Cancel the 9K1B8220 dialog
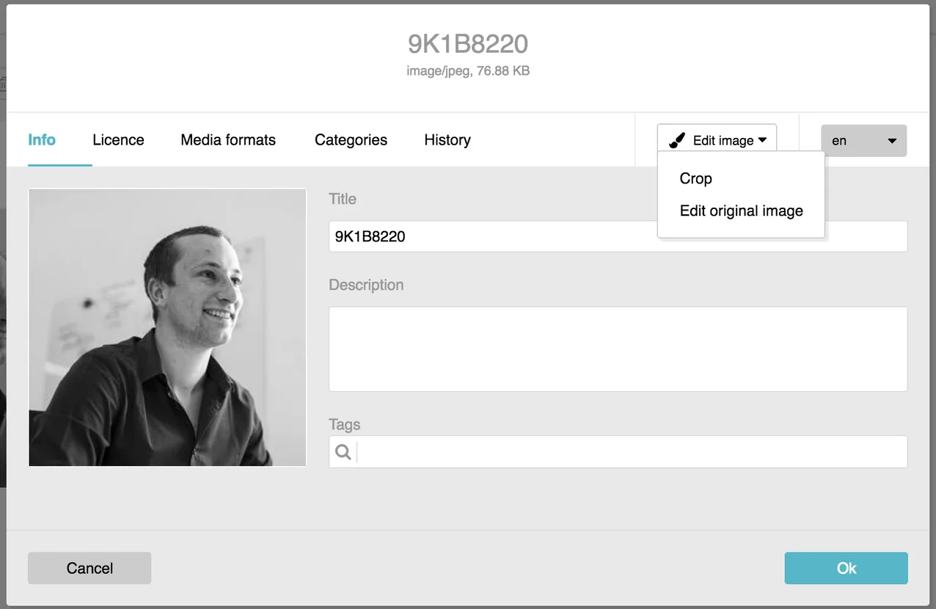This screenshot has height=609, width=936. click(89, 568)
